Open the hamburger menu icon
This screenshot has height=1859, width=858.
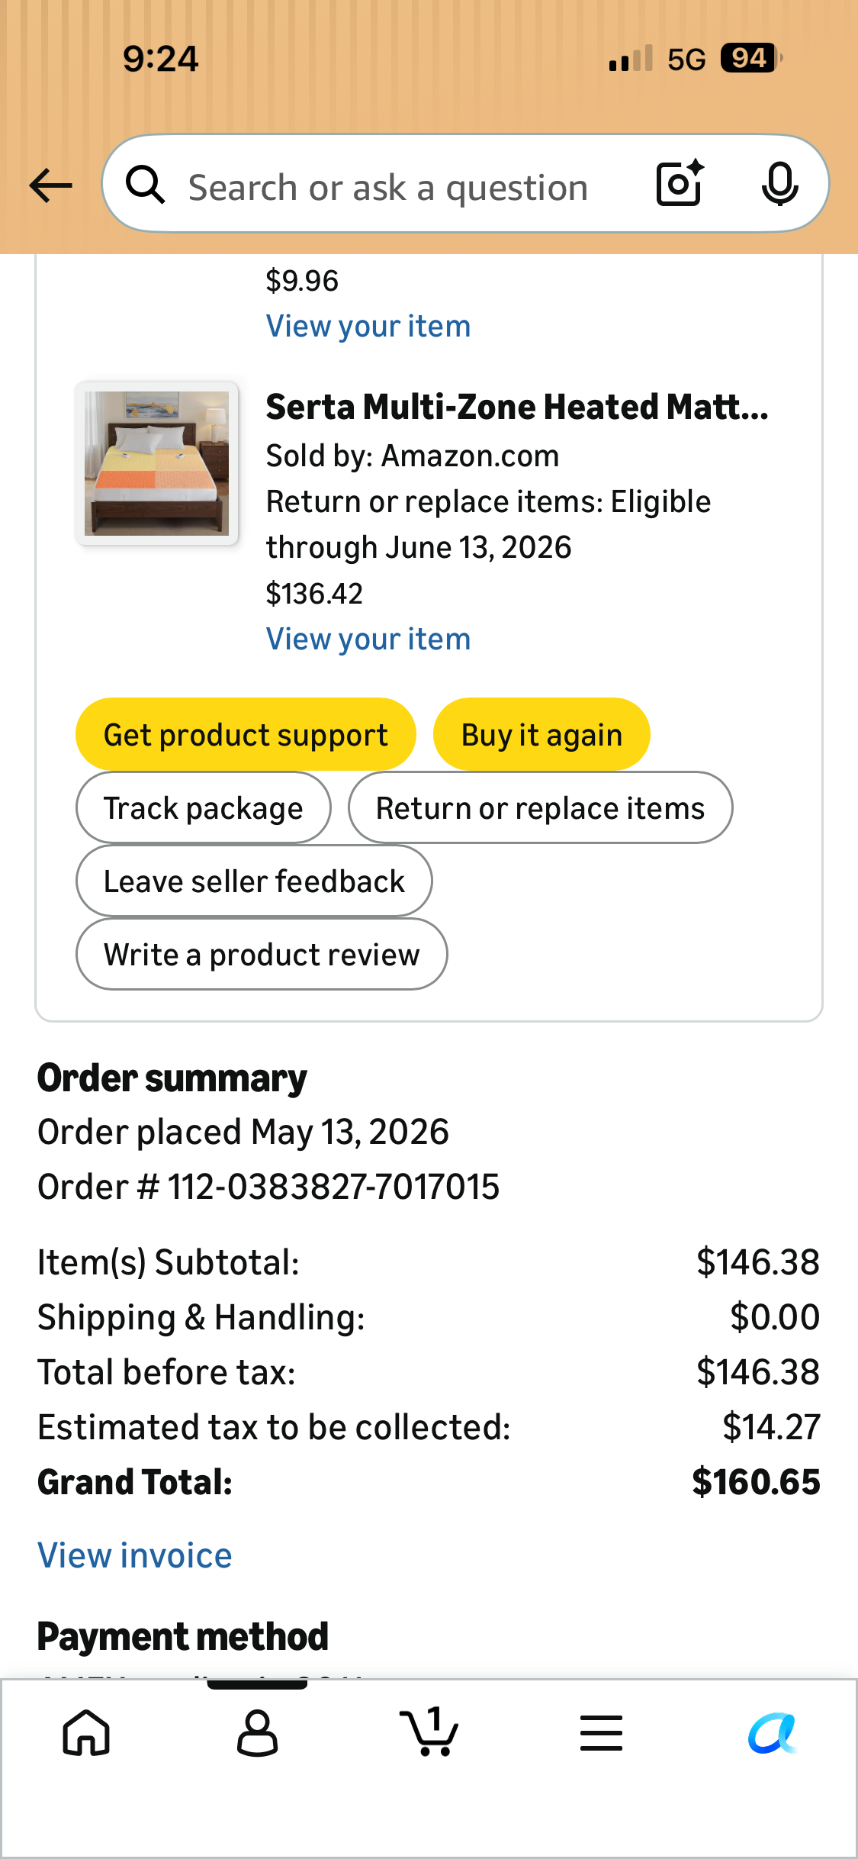(x=601, y=1732)
